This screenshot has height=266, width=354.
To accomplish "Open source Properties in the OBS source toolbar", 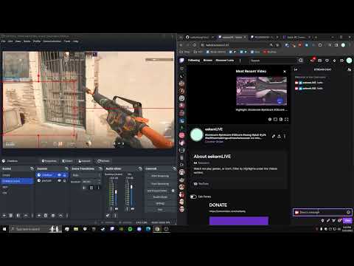I will [49, 161].
